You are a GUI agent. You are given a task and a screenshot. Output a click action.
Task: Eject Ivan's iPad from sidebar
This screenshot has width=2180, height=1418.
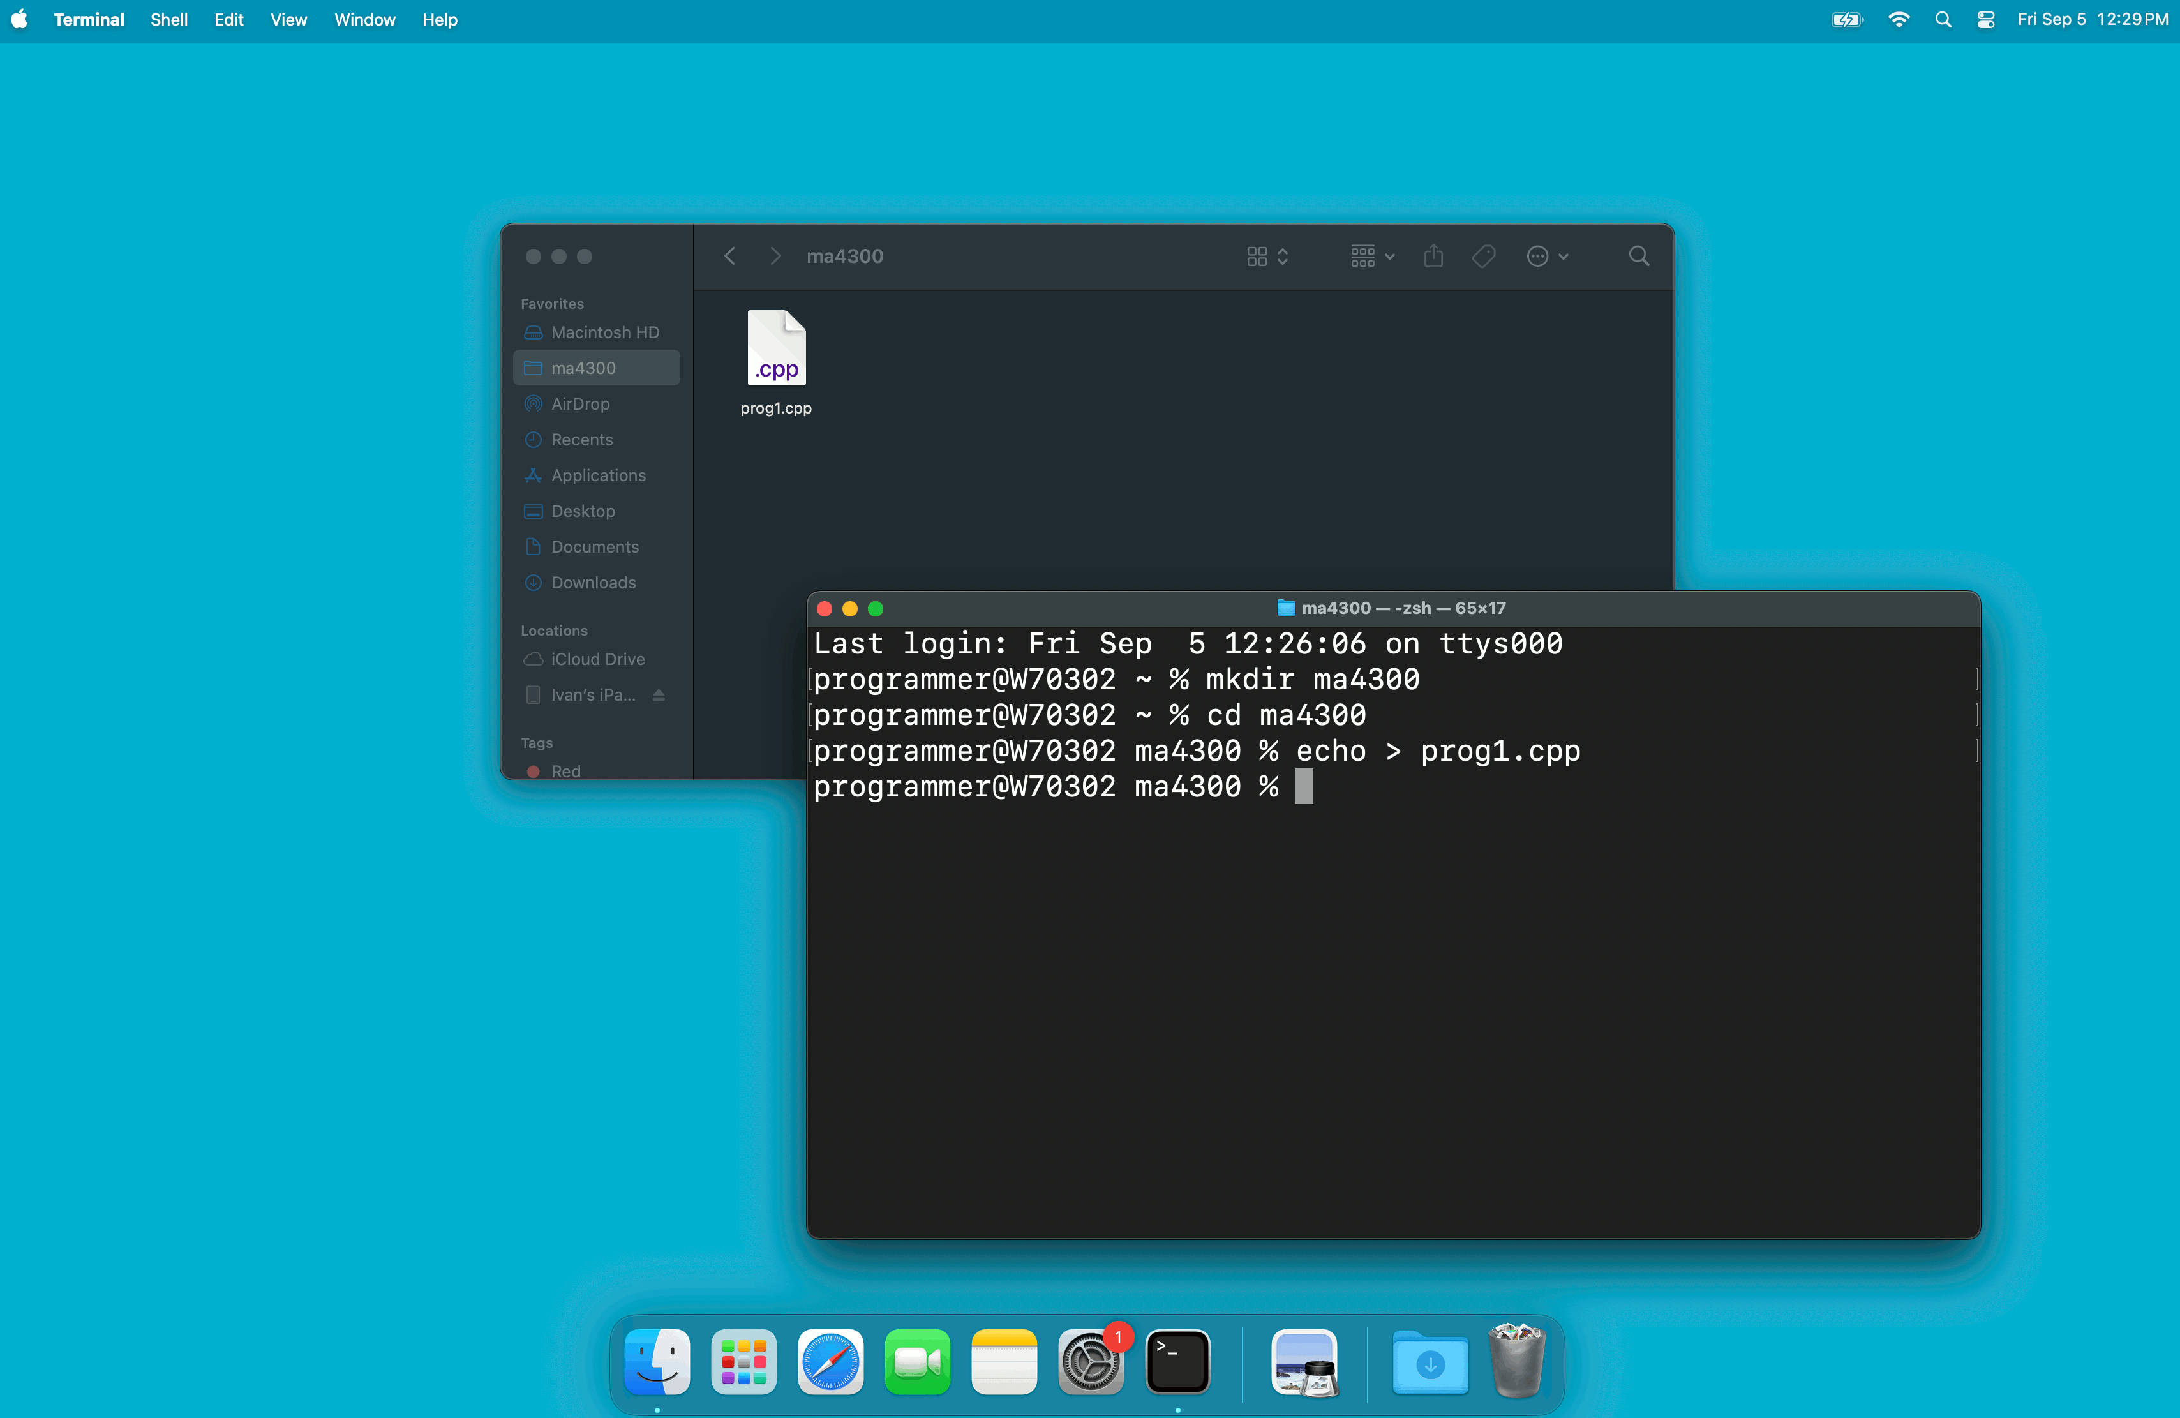click(659, 695)
